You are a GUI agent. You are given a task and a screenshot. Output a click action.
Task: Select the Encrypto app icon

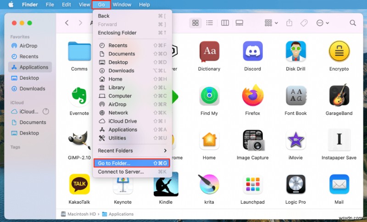tap(339, 51)
